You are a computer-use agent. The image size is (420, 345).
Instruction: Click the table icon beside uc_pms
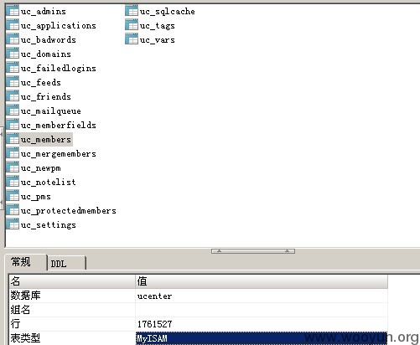coord(13,196)
